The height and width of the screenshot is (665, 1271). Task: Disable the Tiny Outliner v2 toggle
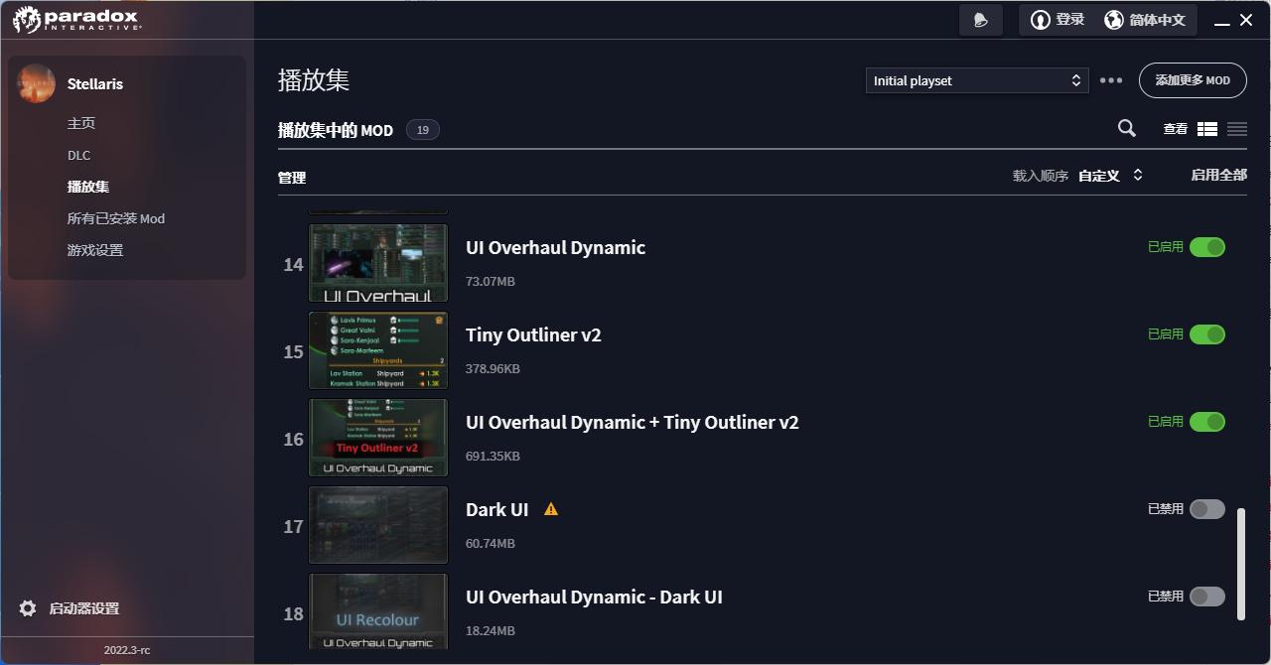point(1207,334)
